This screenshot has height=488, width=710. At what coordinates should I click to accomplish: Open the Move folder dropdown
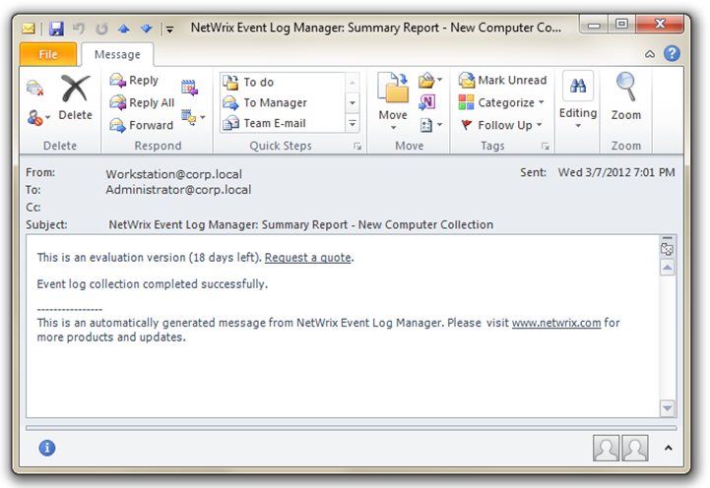[x=393, y=100]
